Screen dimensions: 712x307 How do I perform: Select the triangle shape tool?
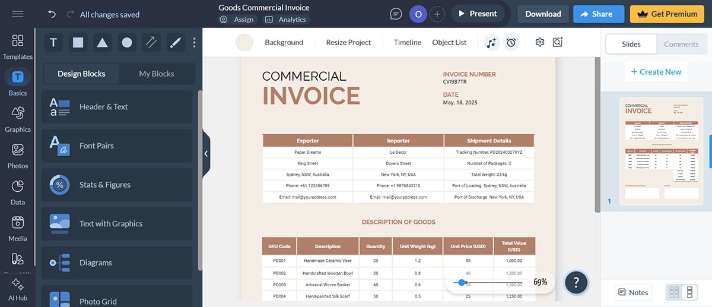[102, 42]
